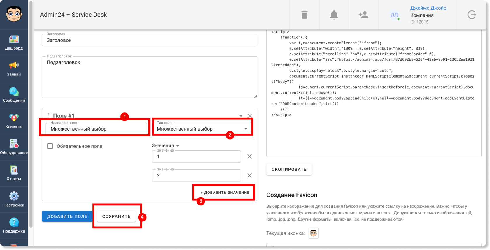
Task: Collapse Поле #1 with the arrow
Action: tap(241, 116)
